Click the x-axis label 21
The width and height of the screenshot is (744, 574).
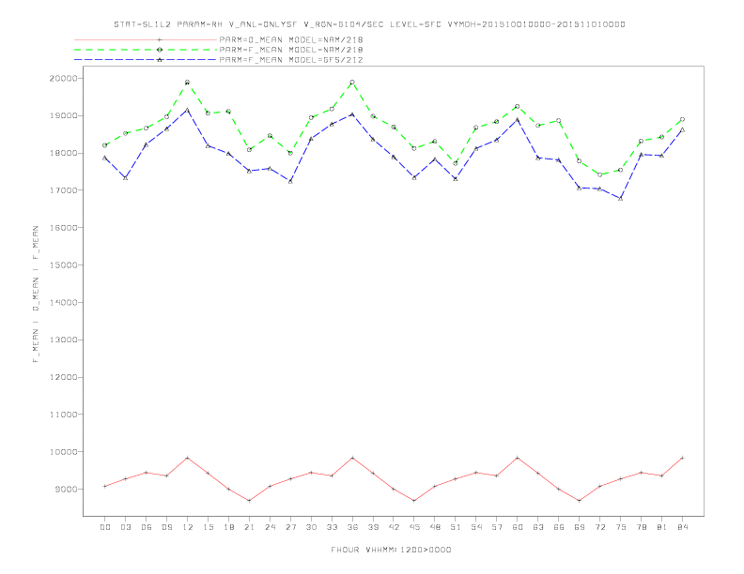pyautogui.click(x=250, y=527)
